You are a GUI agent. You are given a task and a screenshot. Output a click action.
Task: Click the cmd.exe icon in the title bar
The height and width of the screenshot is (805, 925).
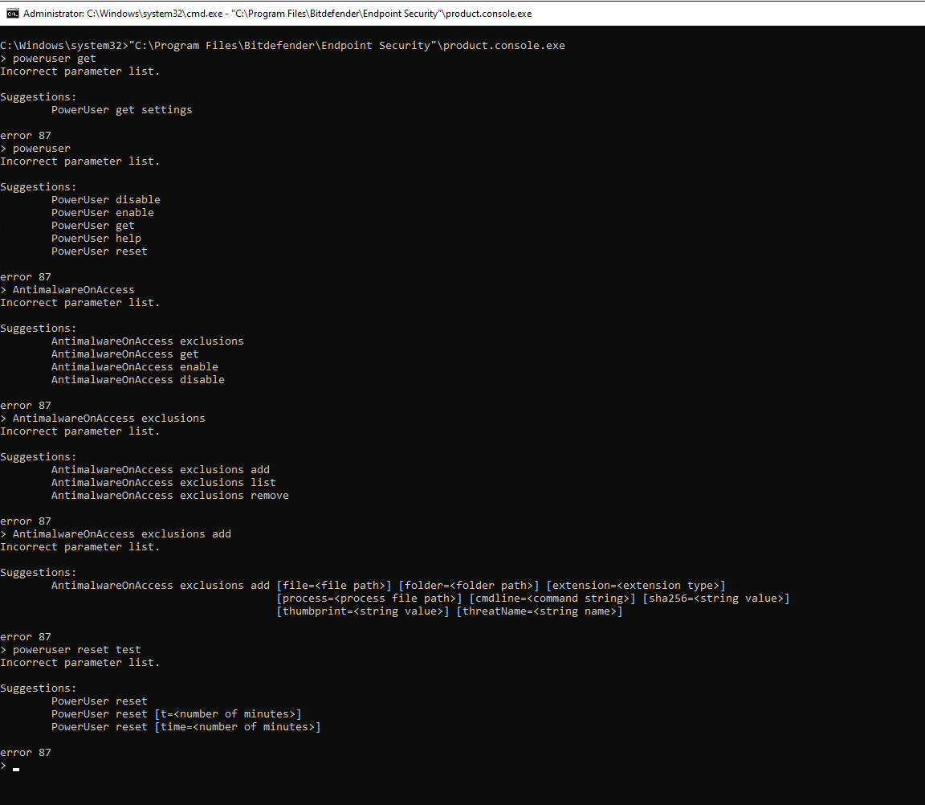point(12,14)
